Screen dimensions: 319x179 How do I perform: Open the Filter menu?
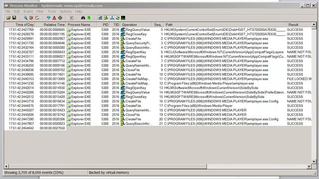[x=40, y=11]
